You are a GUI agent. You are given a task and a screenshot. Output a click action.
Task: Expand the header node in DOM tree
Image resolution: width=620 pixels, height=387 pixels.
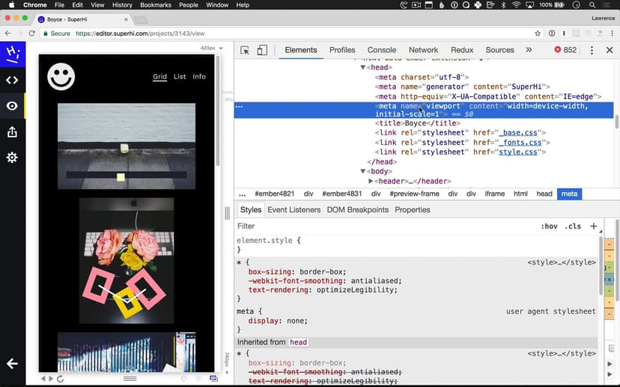(371, 181)
